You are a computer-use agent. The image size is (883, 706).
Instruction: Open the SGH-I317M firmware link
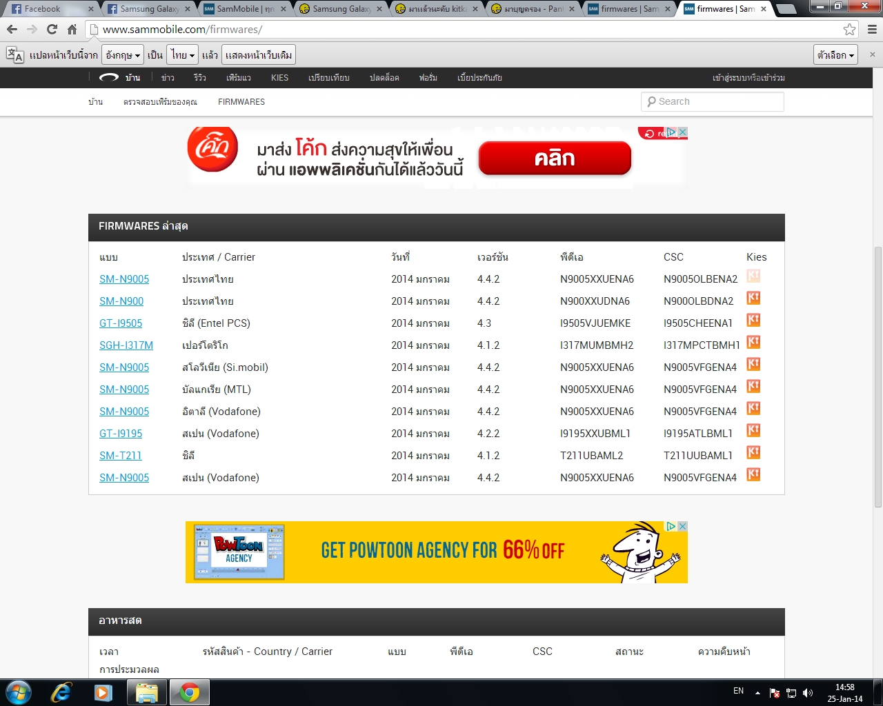(126, 345)
